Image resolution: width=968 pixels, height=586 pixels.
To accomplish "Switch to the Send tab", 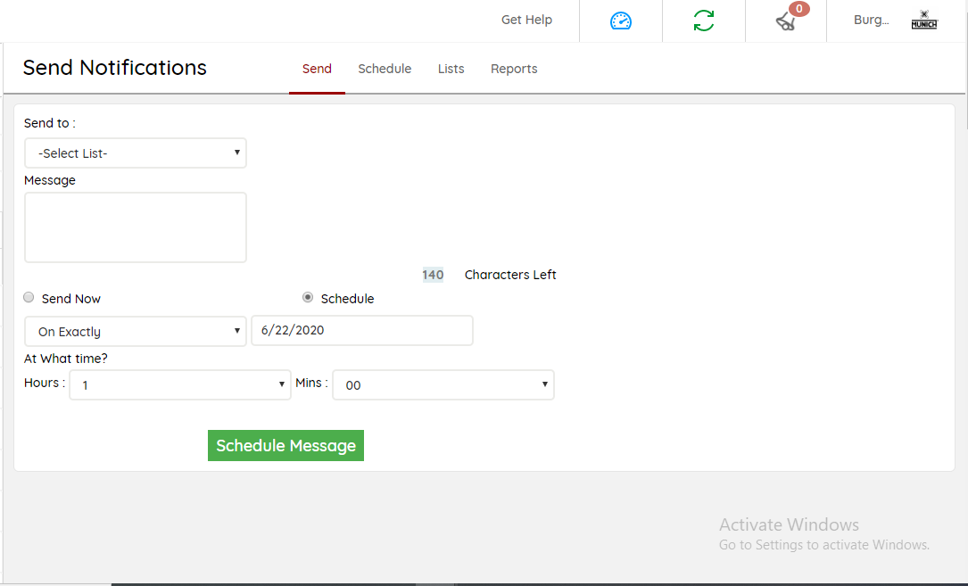I will click(317, 69).
